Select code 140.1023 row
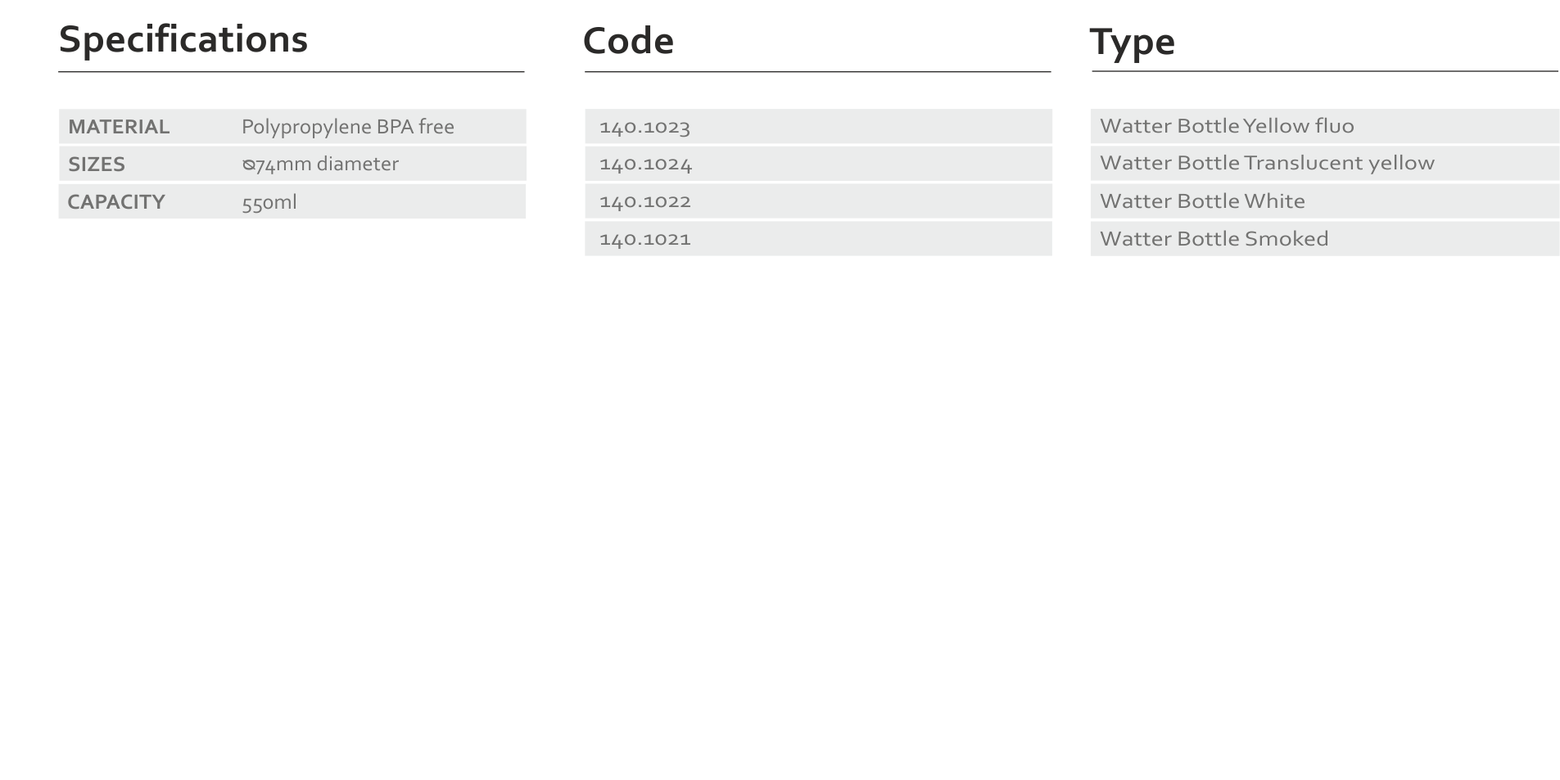The image size is (1560, 780). tap(818, 127)
